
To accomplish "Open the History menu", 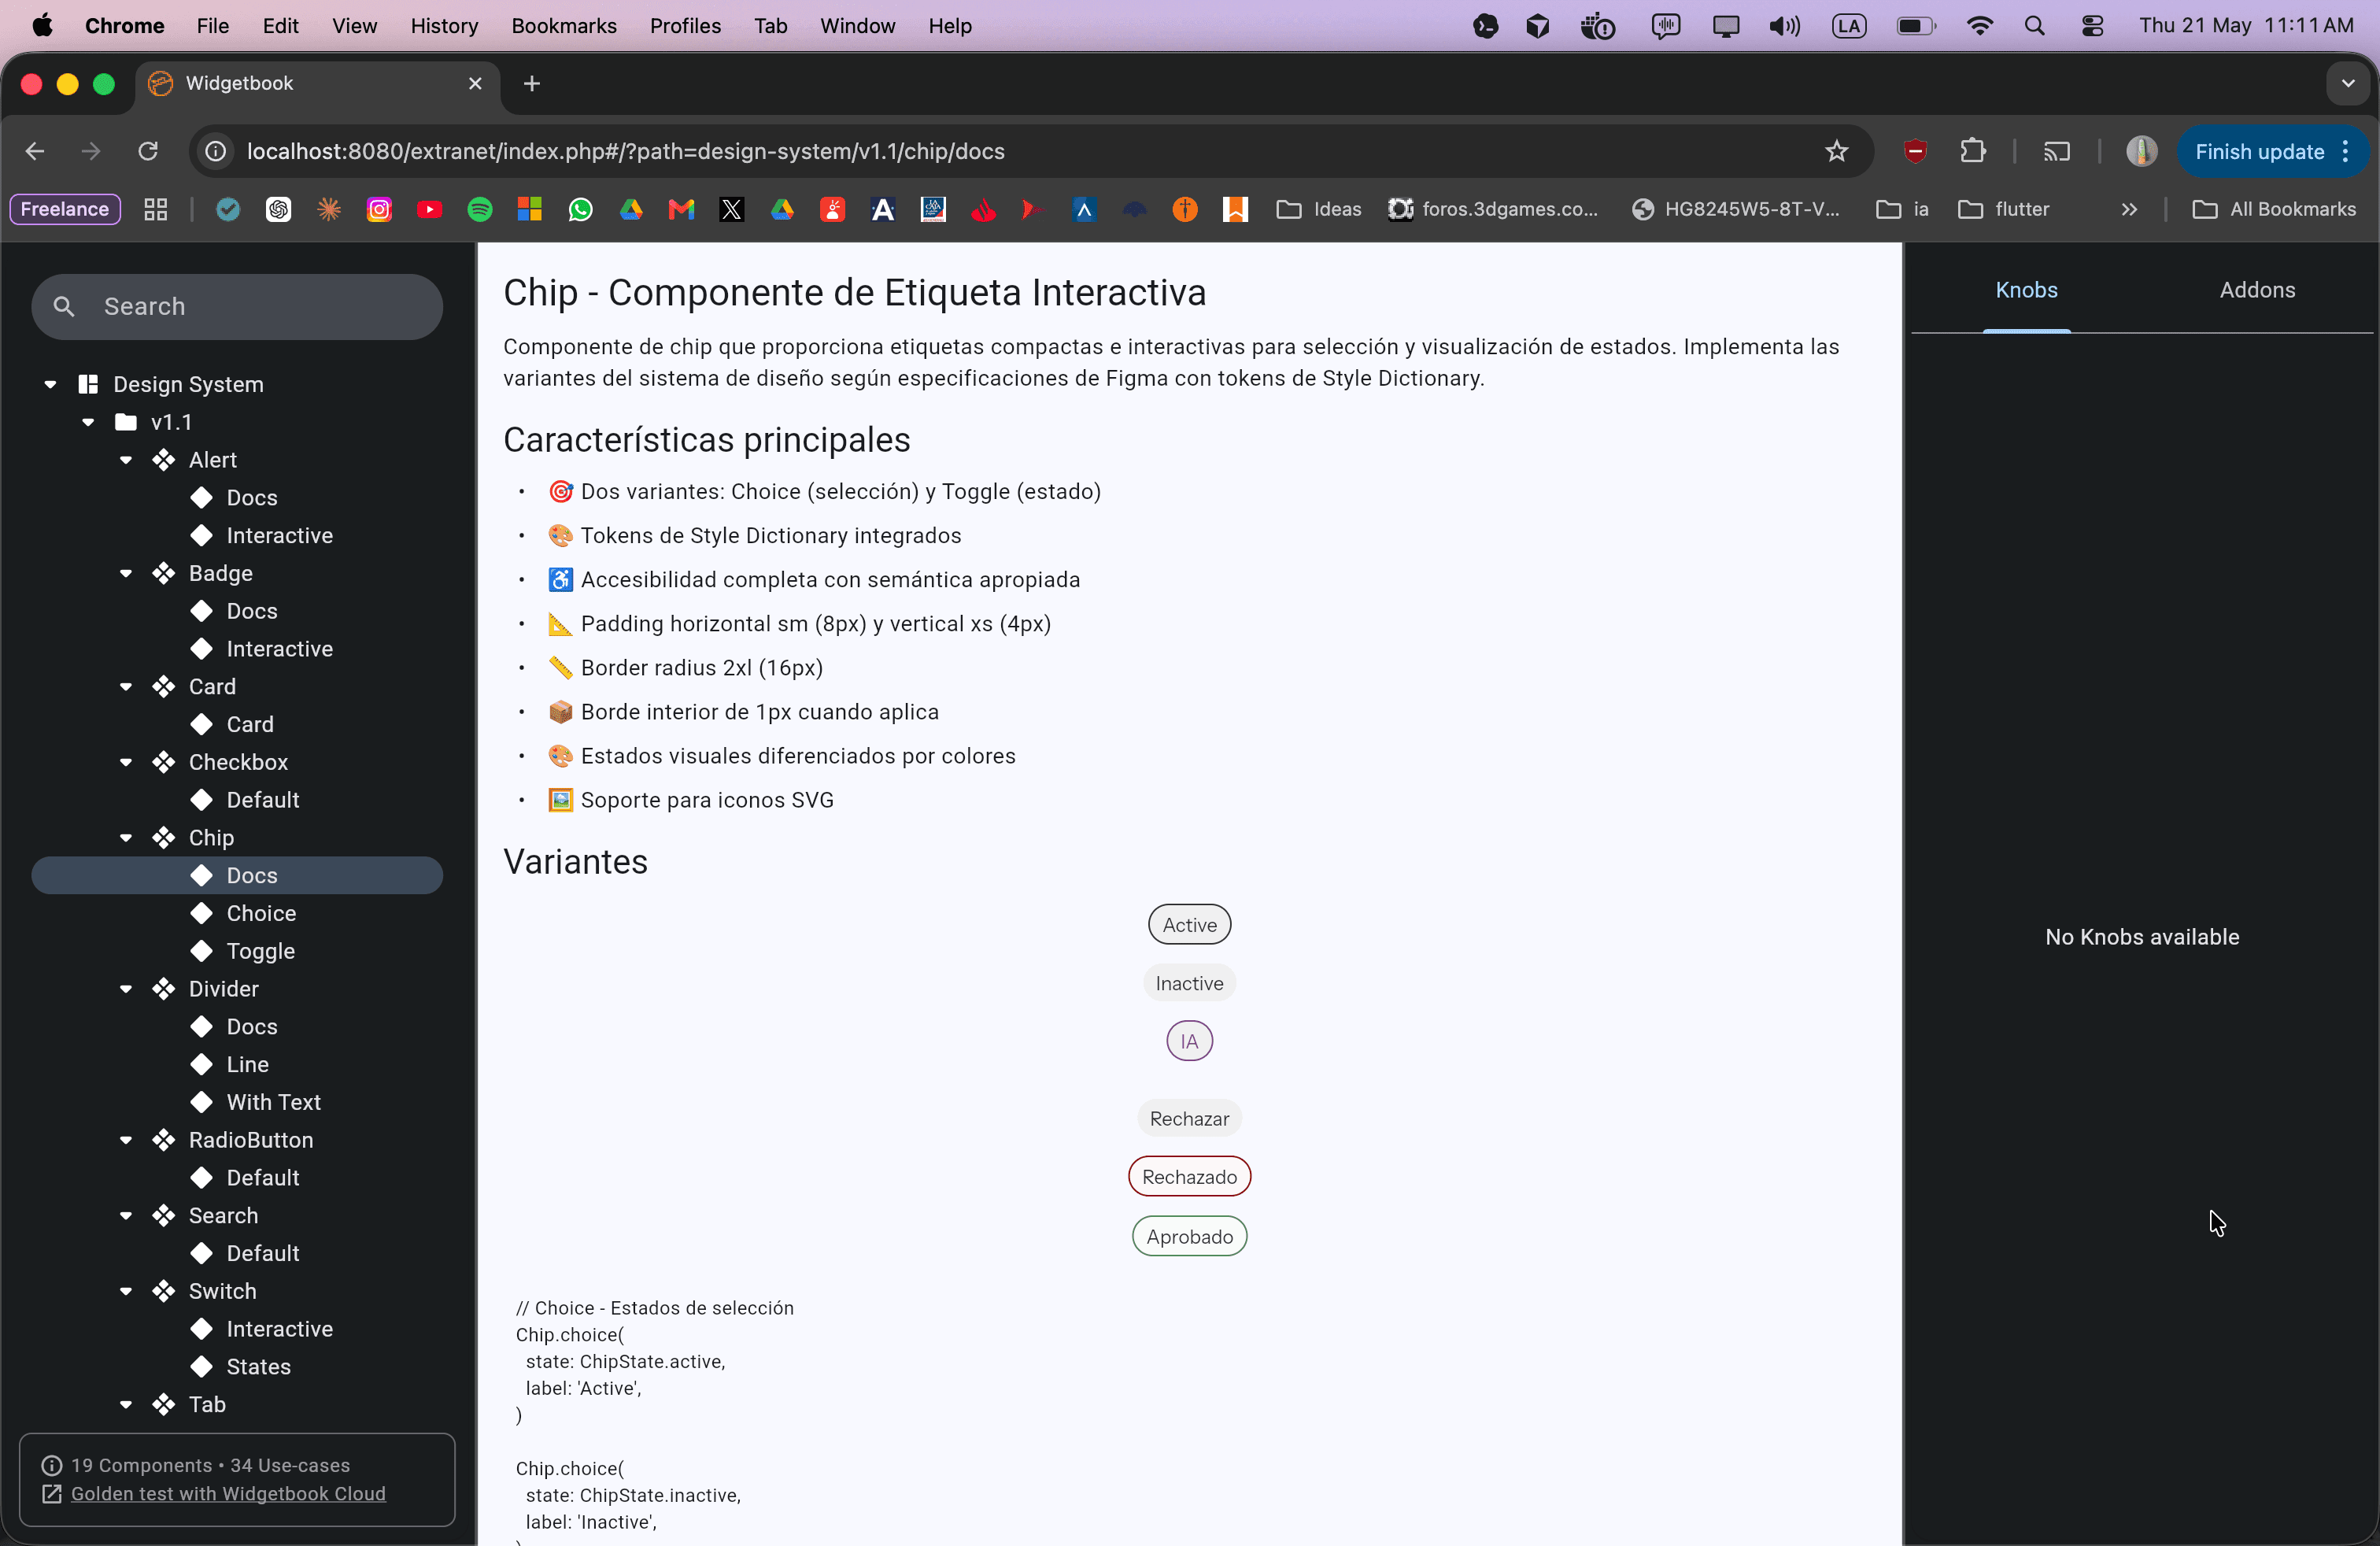I will (444, 26).
